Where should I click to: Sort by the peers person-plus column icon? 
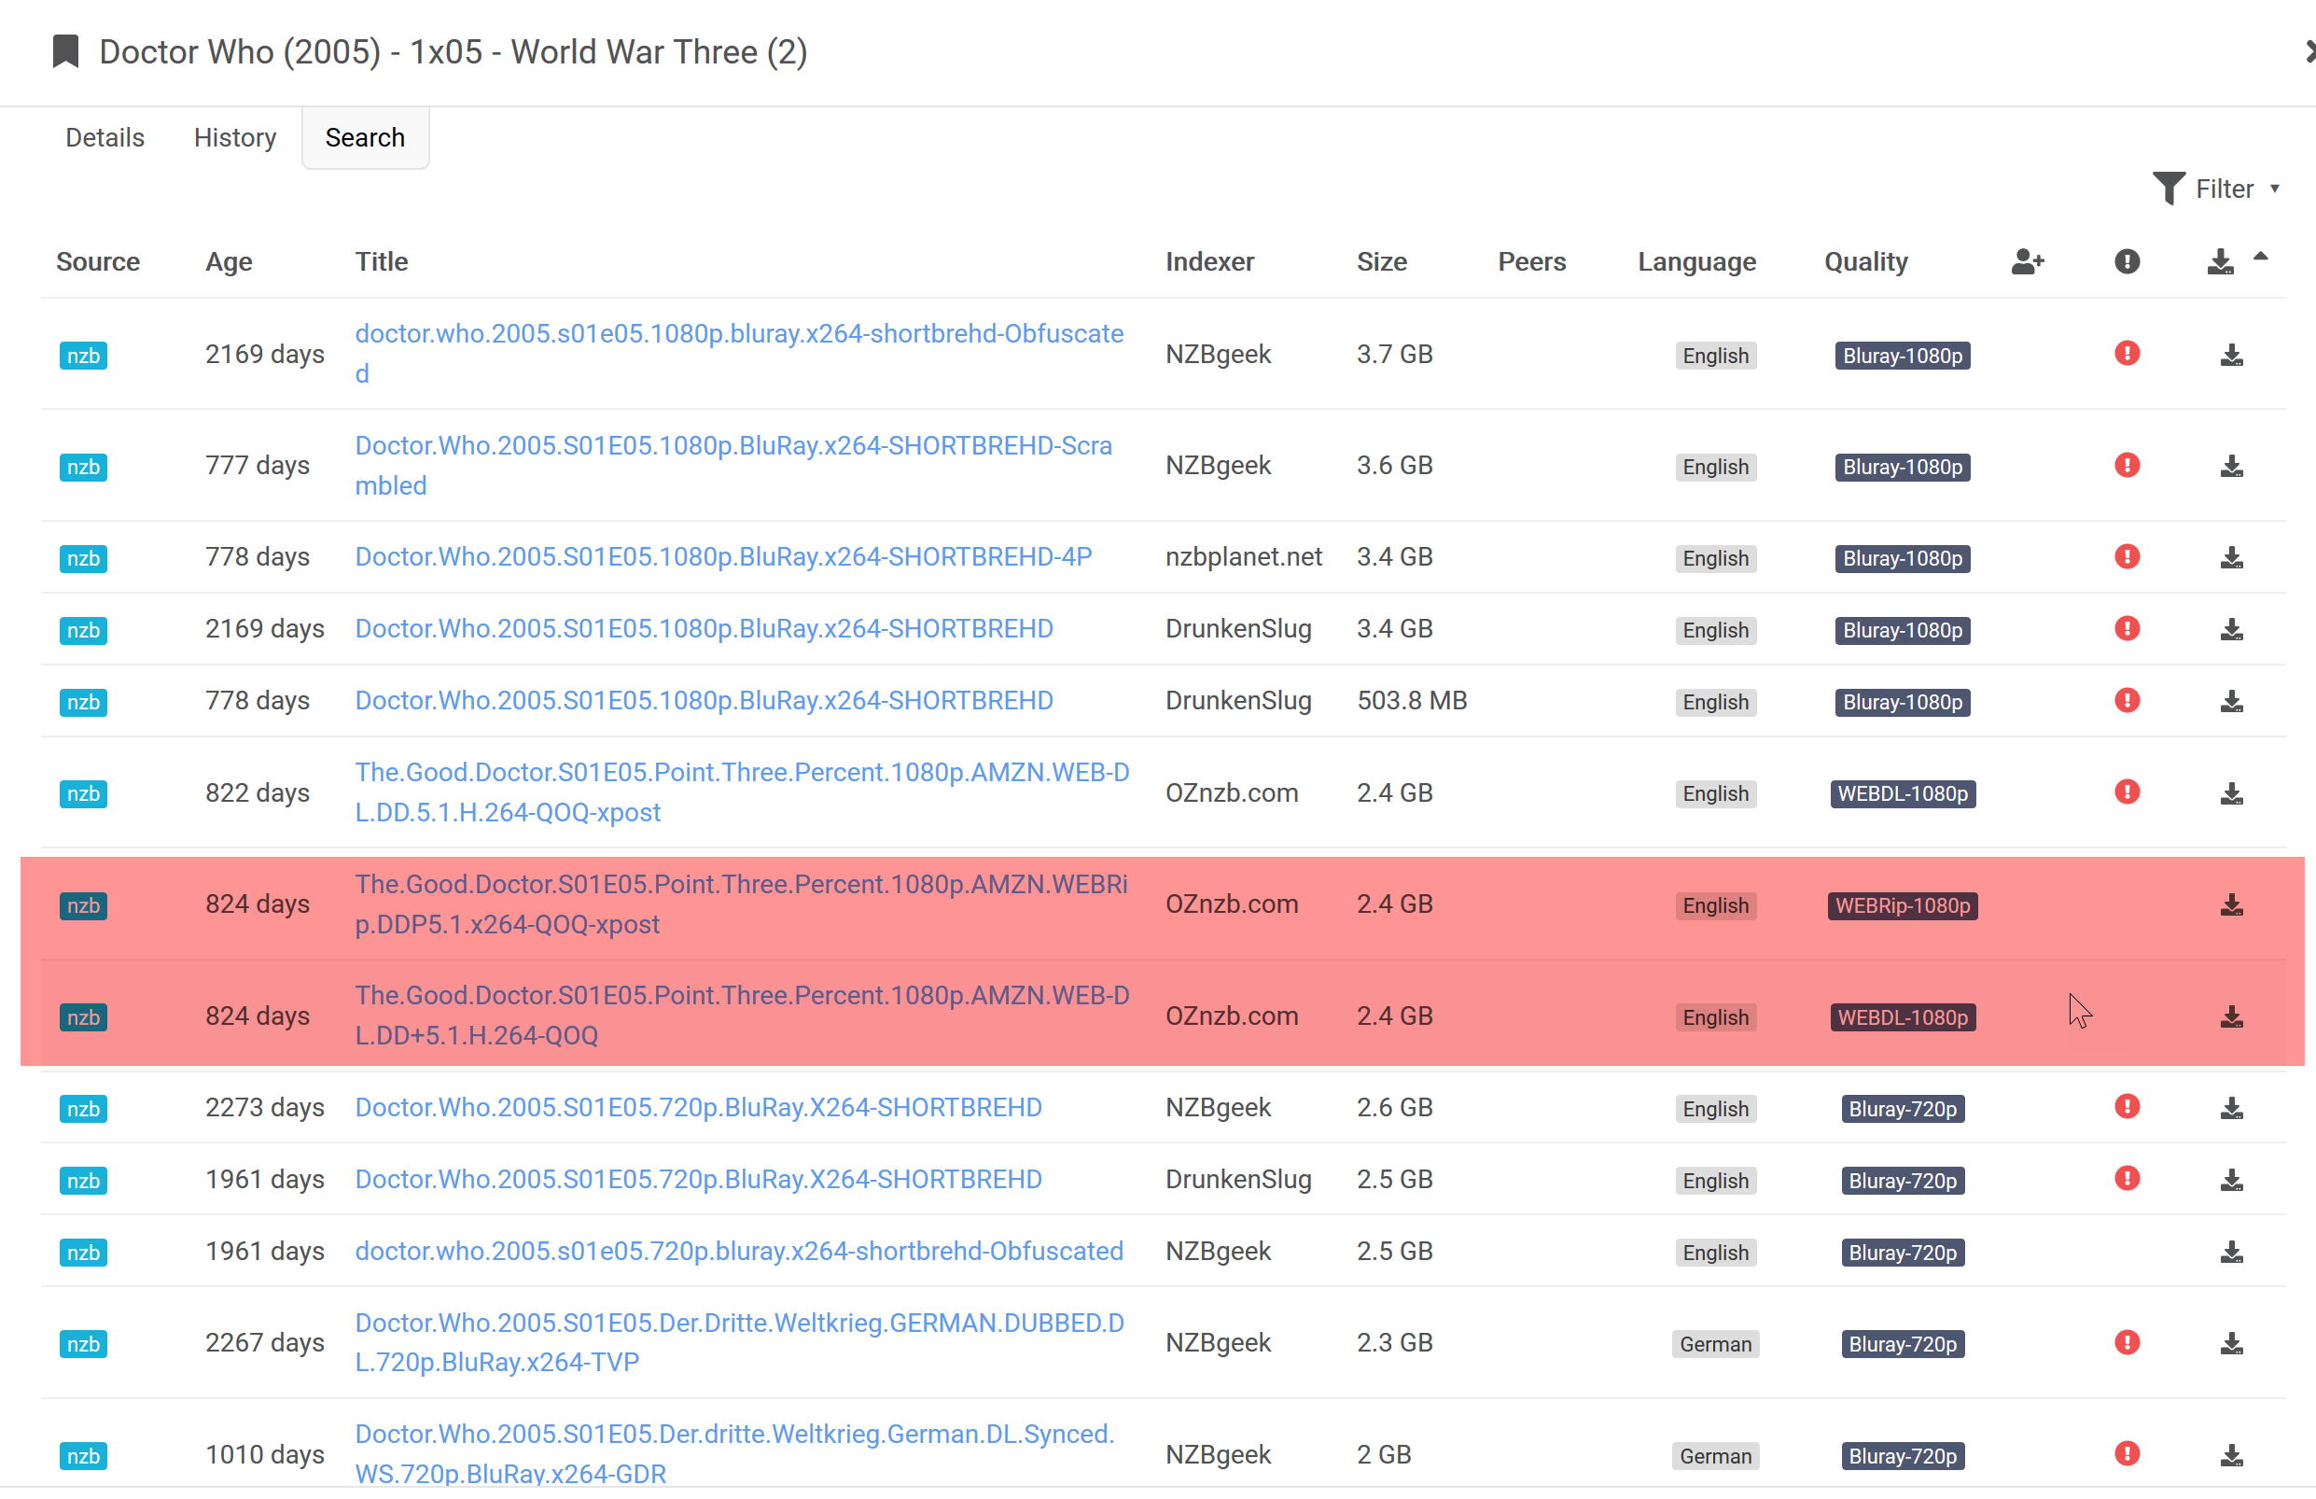pyautogui.click(x=2027, y=262)
